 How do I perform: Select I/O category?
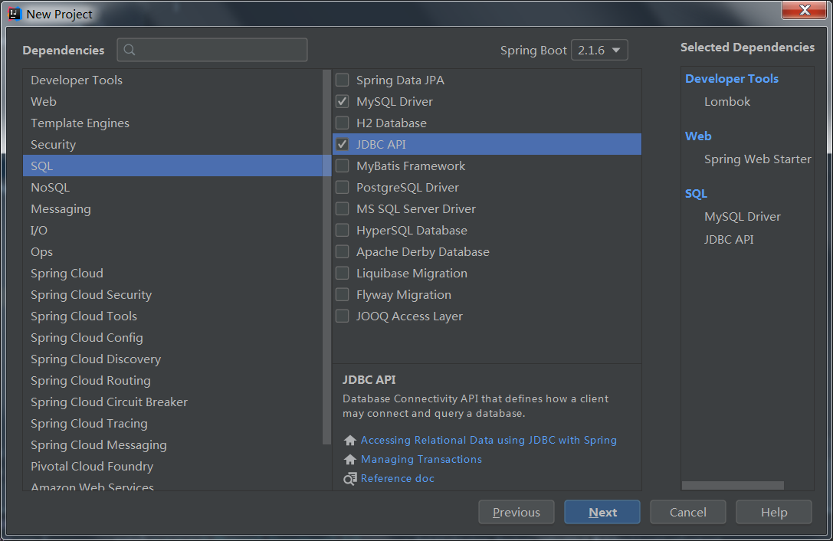point(172,230)
